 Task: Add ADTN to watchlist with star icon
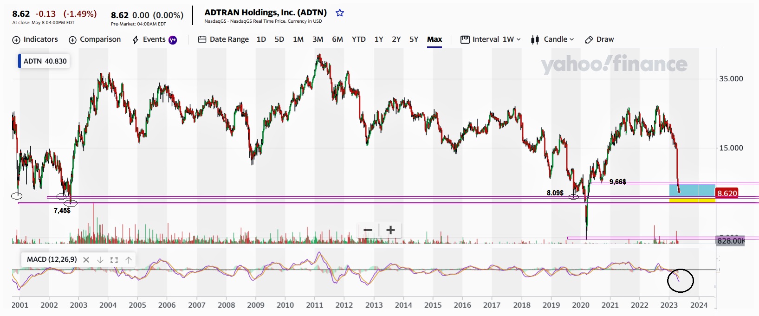coord(340,13)
